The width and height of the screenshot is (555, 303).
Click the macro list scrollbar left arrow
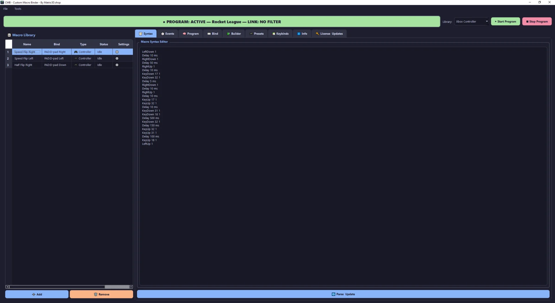tap(7, 287)
